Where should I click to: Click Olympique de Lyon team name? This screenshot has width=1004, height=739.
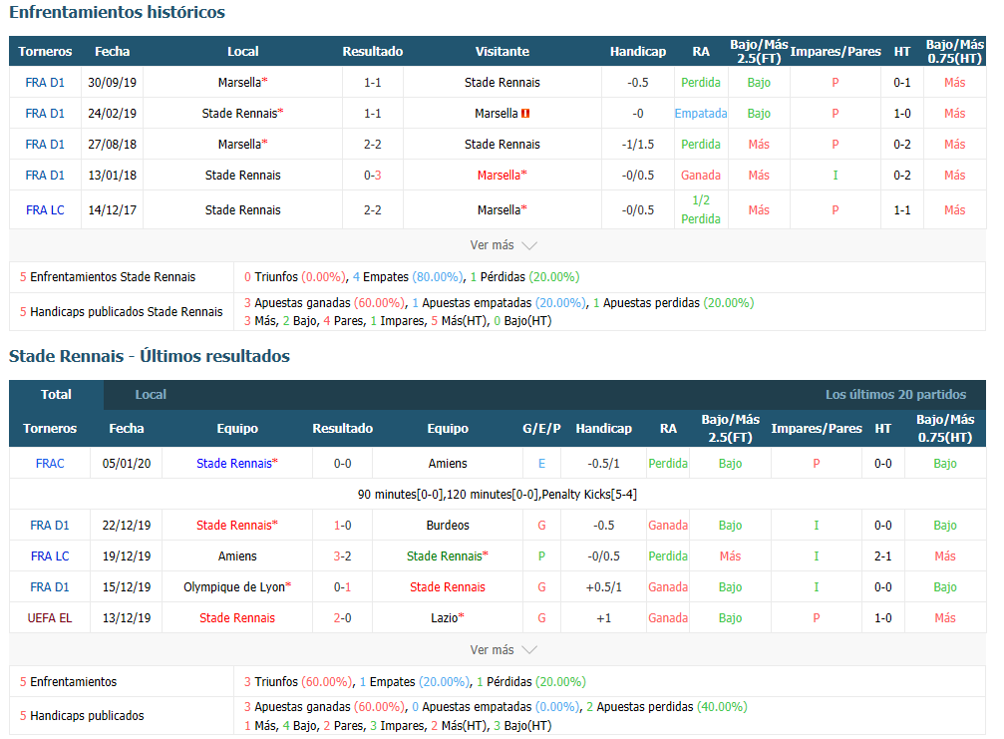237,586
